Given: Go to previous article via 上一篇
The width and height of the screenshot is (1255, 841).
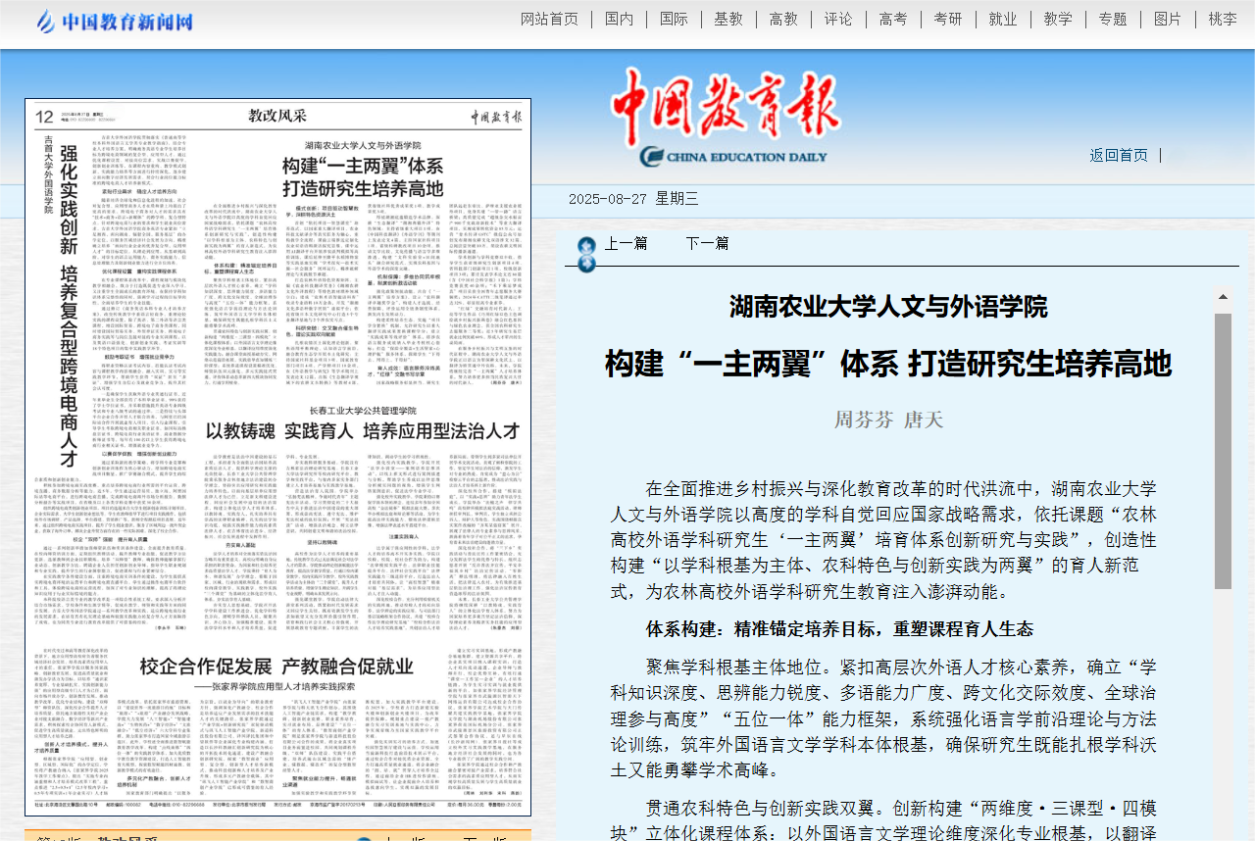Looking at the screenshot, I should (x=626, y=243).
